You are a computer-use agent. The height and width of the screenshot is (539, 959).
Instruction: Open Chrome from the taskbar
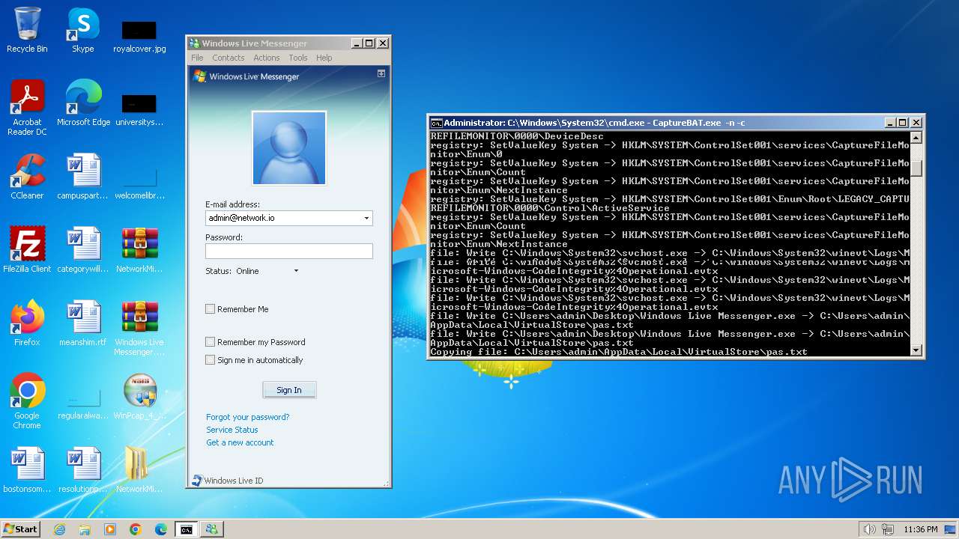point(136,529)
